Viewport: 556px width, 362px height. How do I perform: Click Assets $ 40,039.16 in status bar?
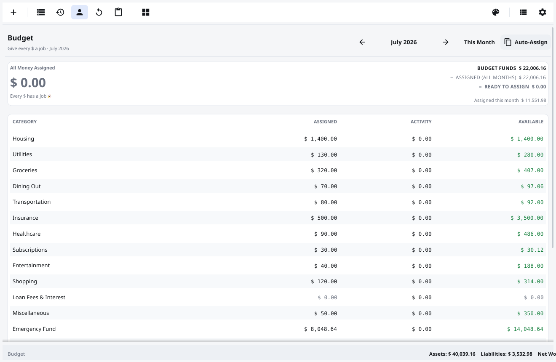[x=452, y=354]
